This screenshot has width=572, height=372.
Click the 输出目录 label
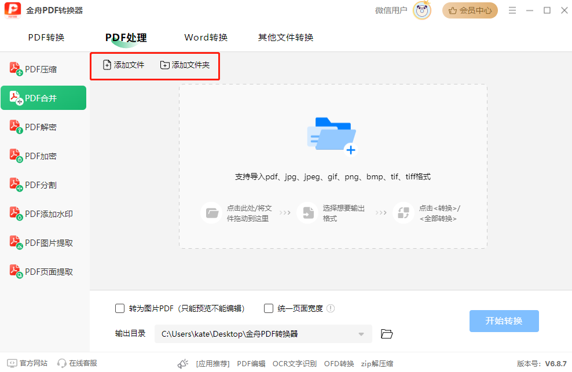130,333
